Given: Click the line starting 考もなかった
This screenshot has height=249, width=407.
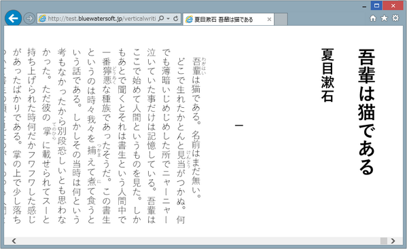Looking at the screenshot, I should tap(62, 136).
